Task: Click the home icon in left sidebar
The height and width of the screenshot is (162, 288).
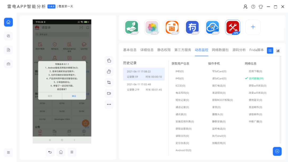Action: pyautogui.click(x=8, y=22)
